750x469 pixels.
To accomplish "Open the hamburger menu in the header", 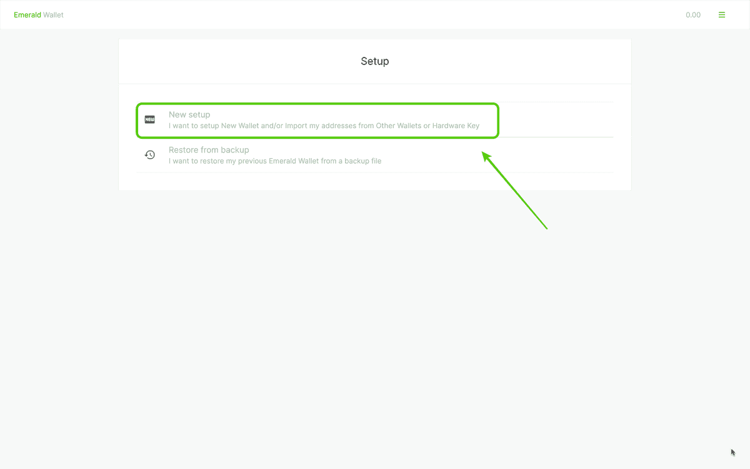I will (722, 15).
